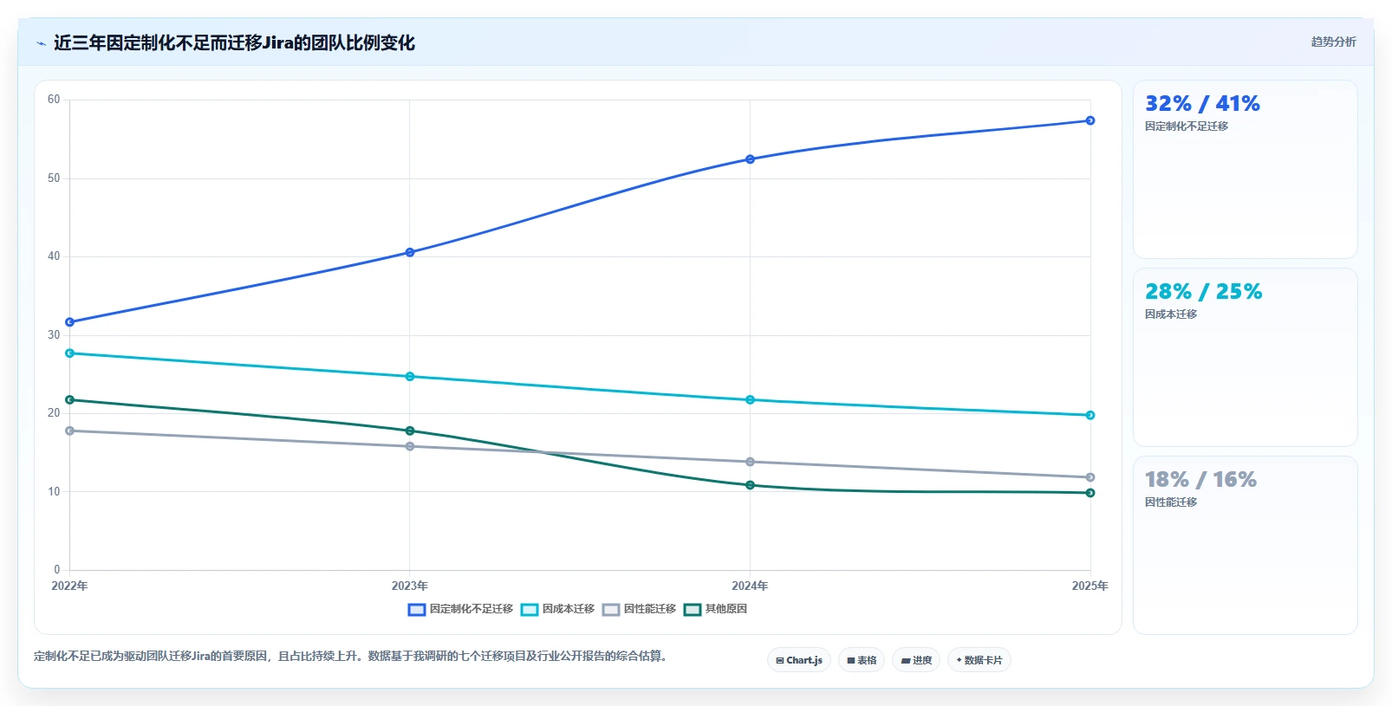Select the 2025年 point on 因性能迁移 line
This screenshot has width=1392, height=706.
1090,478
